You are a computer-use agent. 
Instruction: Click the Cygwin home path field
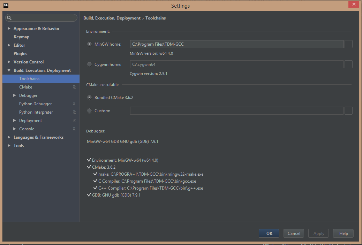pos(237,64)
